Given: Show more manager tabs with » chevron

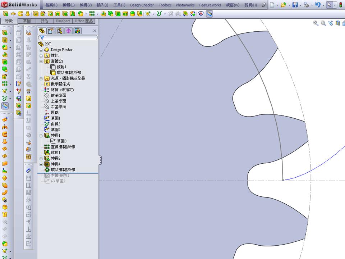Looking at the screenshot, I should click(95, 31).
